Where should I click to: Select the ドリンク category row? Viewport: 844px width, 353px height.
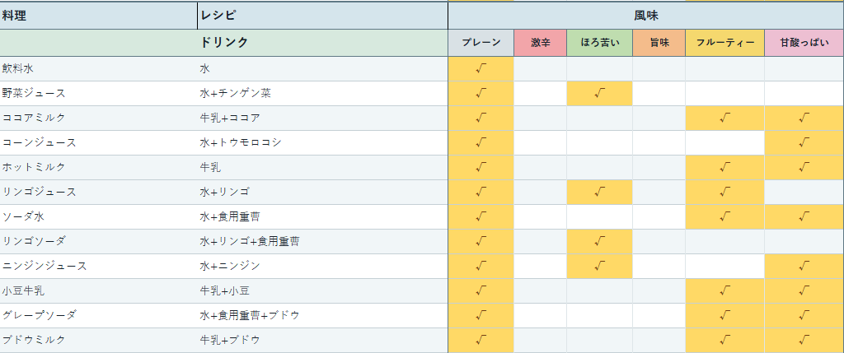click(x=224, y=43)
